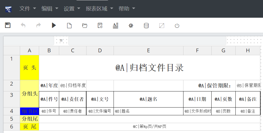The height and width of the screenshot is (133, 263).
Task: Expand the 编辑 menu
Action: [x=50, y=9]
